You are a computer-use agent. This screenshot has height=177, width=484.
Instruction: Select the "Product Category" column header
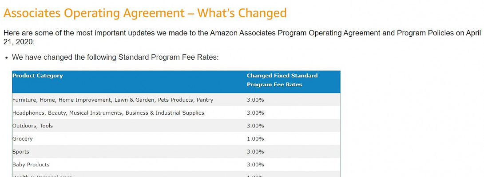[x=38, y=76]
